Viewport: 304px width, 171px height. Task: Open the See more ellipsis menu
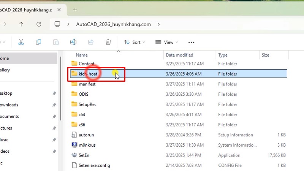click(191, 42)
